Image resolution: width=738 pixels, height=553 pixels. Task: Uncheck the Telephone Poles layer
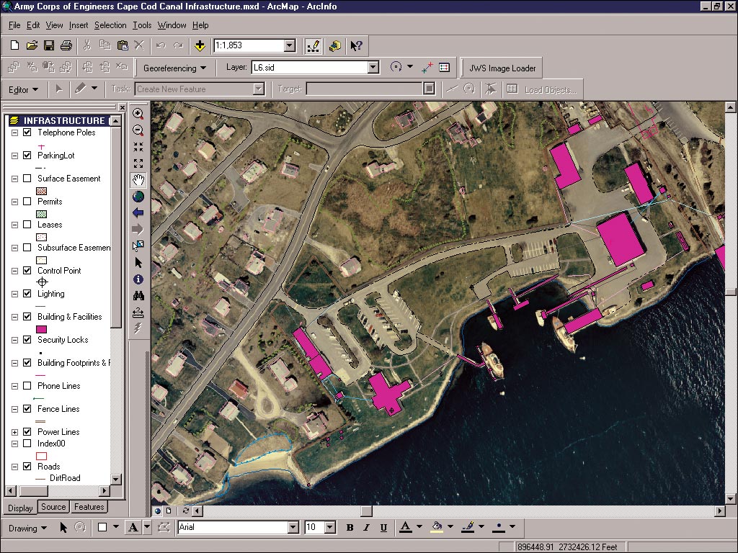(x=27, y=132)
